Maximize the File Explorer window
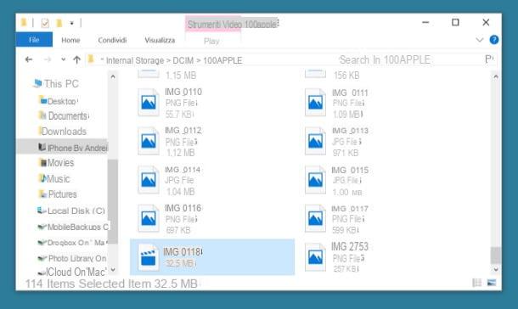The width and height of the screenshot is (518, 309). pos(455,22)
